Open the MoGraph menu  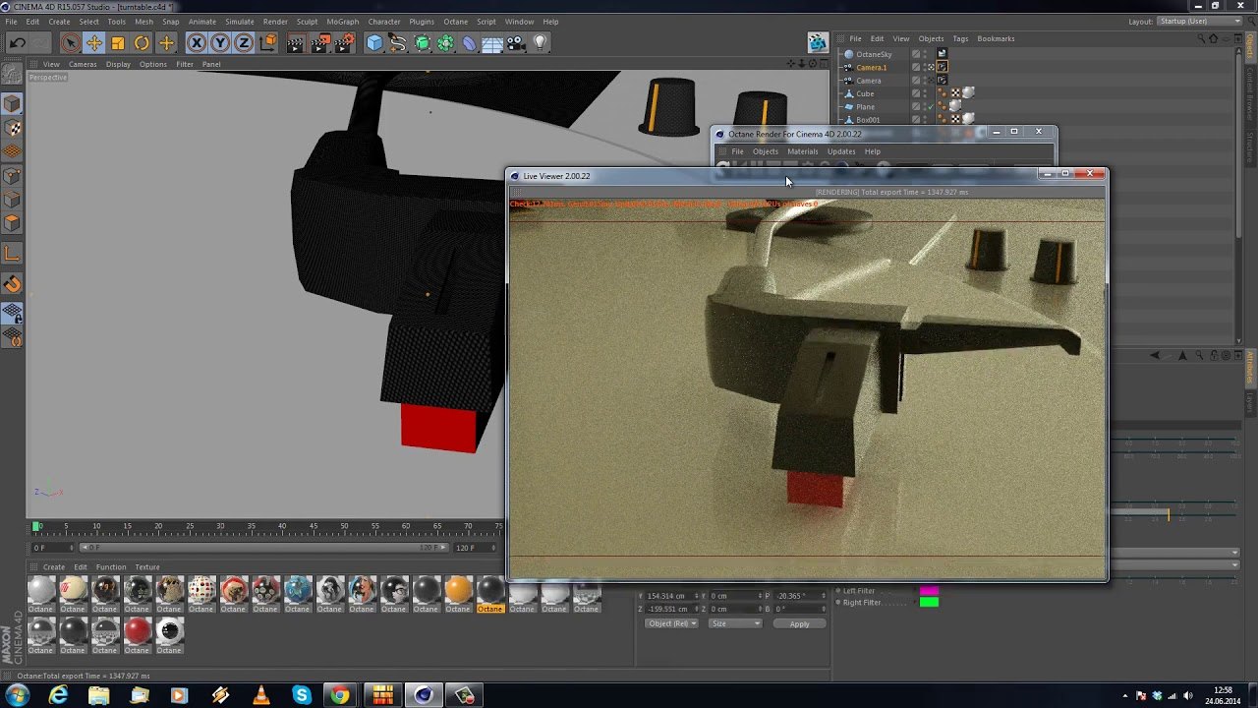click(342, 22)
